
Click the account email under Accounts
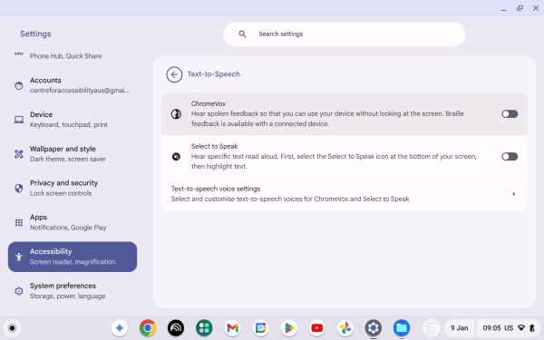[80, 90]
